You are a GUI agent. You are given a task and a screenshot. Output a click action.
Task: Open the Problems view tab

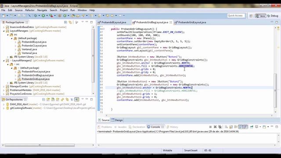click(x=105, y=127)
